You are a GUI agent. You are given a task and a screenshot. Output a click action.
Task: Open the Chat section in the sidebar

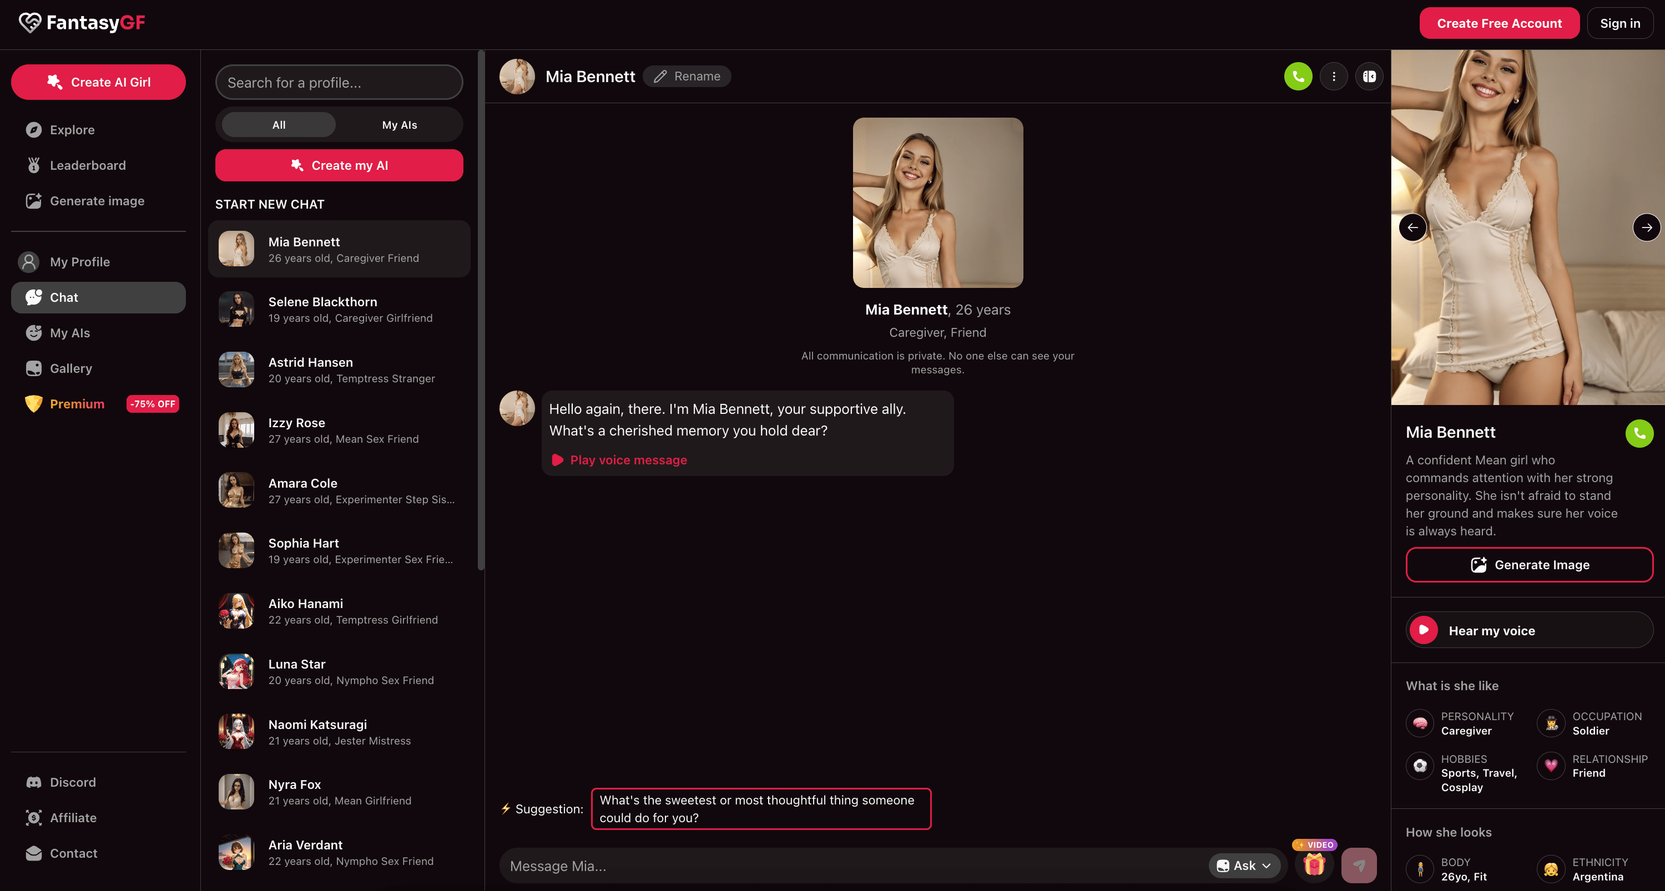click(64, 297)
